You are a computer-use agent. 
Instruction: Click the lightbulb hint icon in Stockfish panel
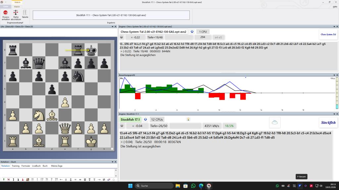pos(188,119)
